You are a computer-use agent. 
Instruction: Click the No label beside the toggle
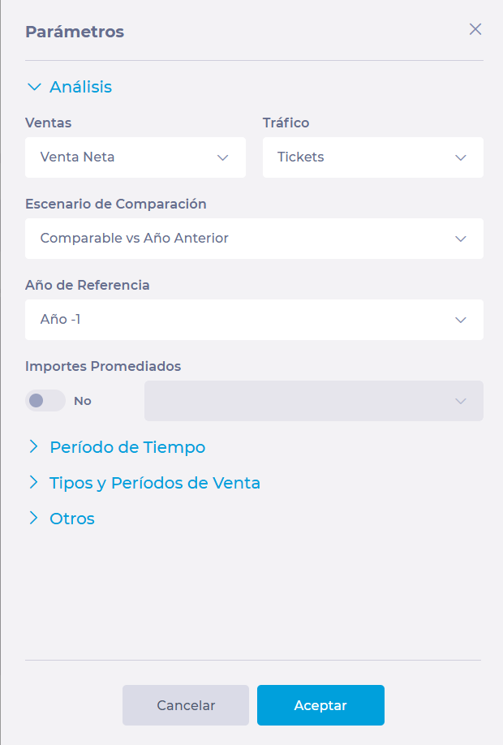pos(82,401)
